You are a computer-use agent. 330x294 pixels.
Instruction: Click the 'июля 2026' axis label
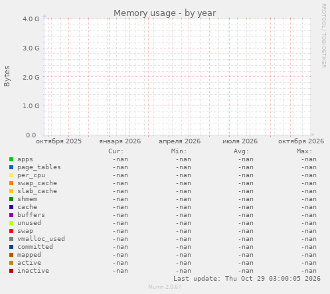[x=240, y=141]
